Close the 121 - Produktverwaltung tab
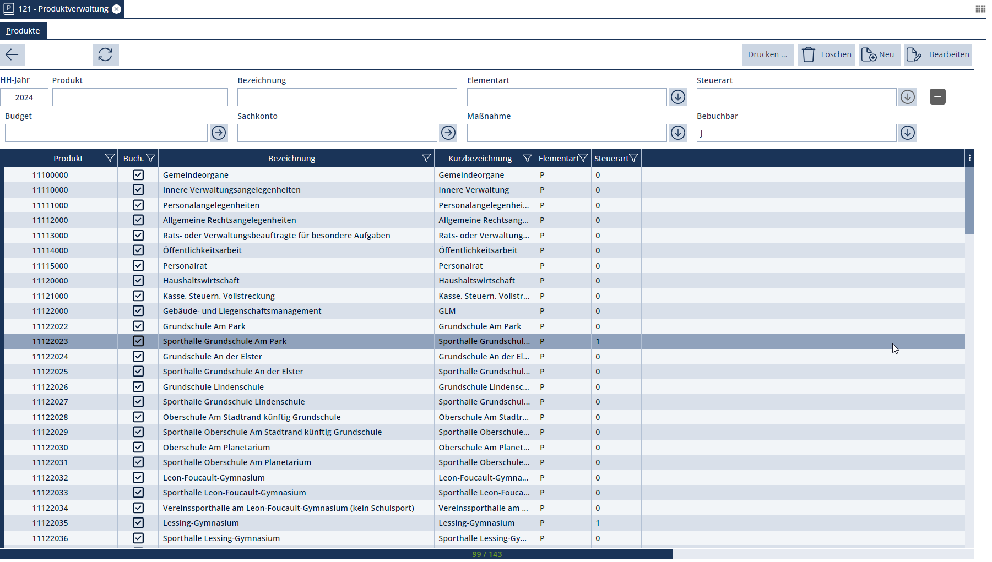 pyautogui.click(x=117, y=9)
